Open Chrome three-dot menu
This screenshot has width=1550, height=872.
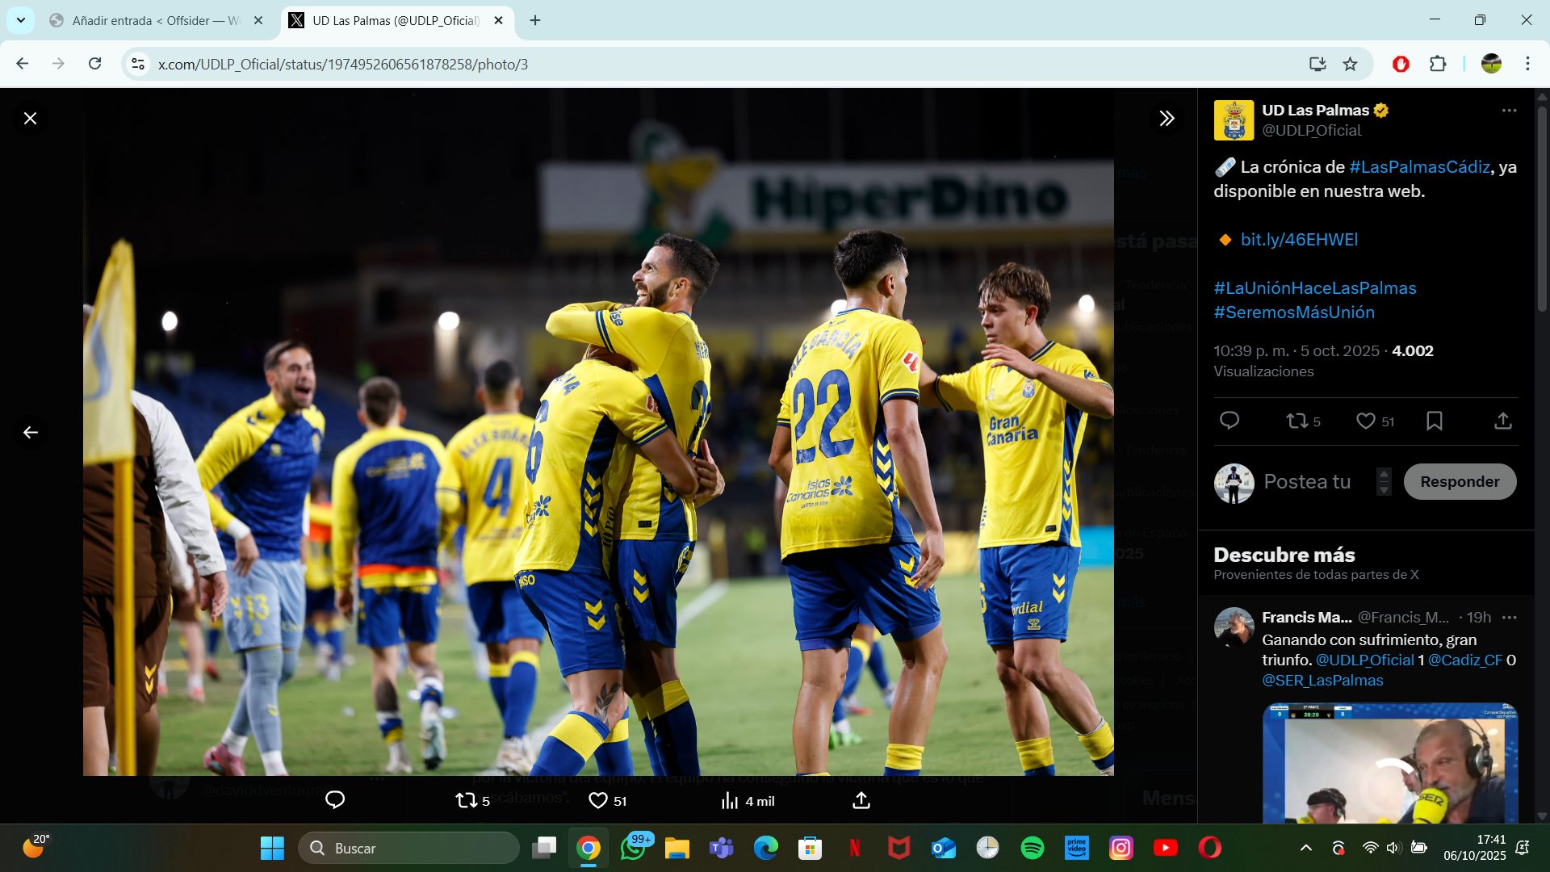tap(1527, 64)
